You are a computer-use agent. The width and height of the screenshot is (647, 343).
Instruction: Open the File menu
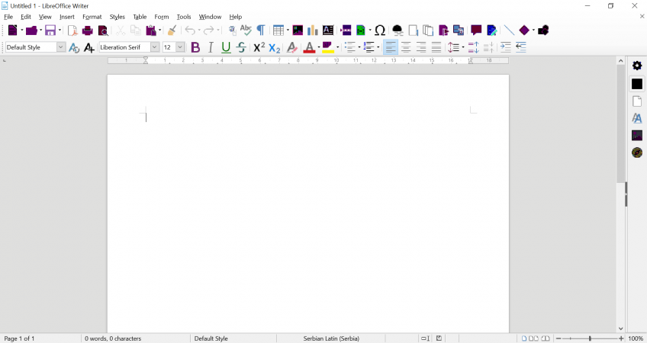8,17
